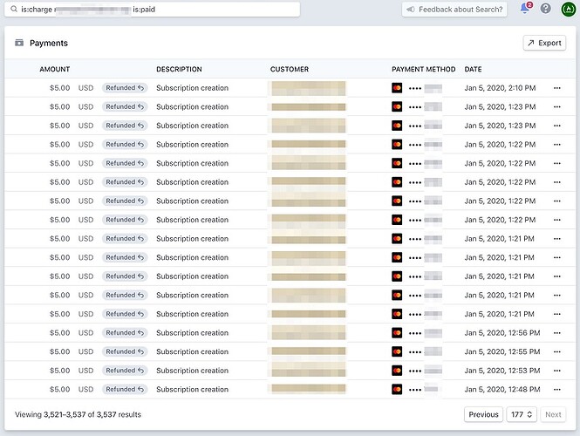Open the green account avatar menu
This screenshot has height=436, width=580.
pos(568,10)
